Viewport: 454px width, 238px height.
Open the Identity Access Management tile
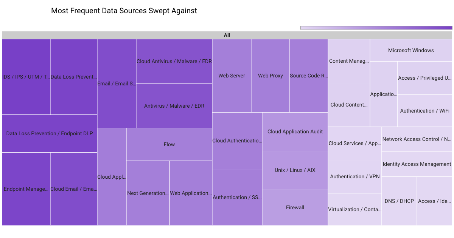[417, 164]
